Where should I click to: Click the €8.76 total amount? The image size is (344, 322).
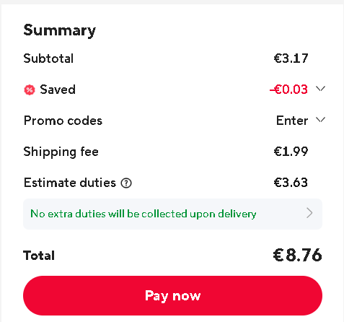coord(297,255)
